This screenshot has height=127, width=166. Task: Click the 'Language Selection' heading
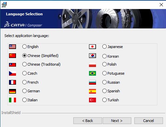click(24, 14)
